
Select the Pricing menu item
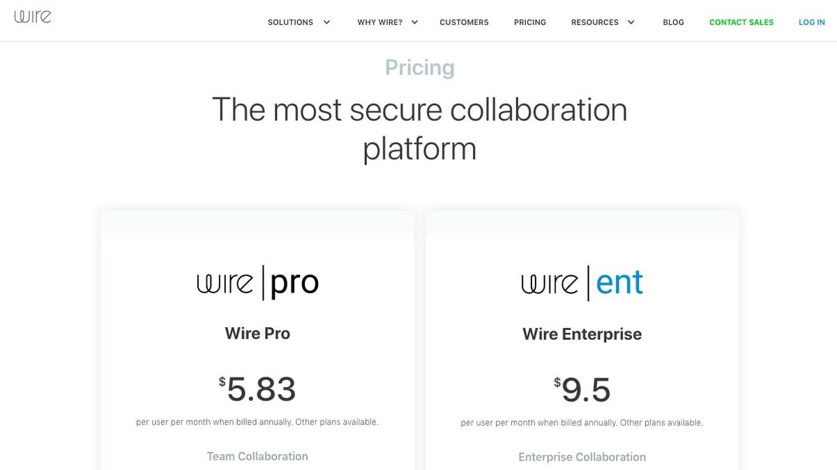(x=529, y=22)
